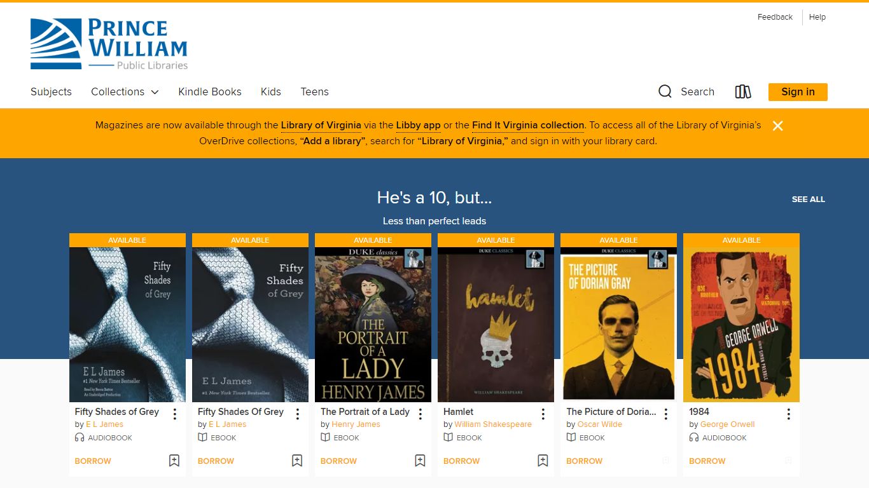
Task: View author George Orwell
Action: 727,424
